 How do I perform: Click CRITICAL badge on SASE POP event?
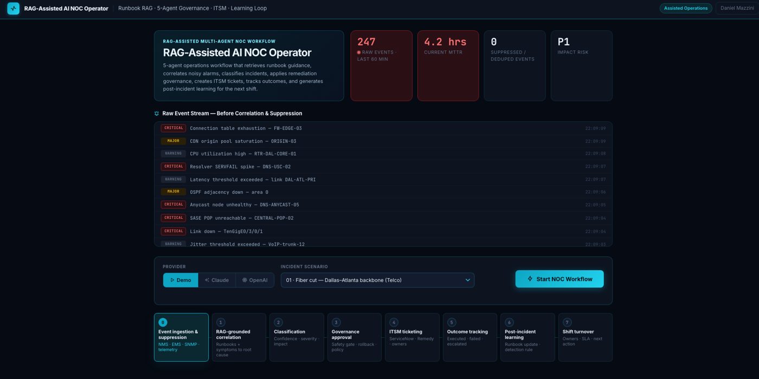(x=173, y=218)
